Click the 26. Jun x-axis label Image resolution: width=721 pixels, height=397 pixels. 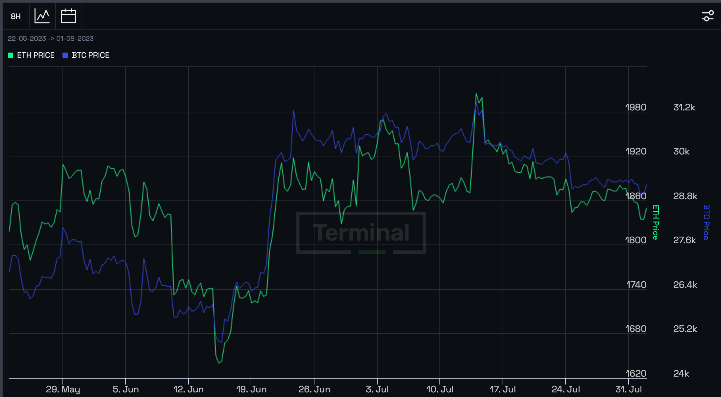click(x=314, y=389)
